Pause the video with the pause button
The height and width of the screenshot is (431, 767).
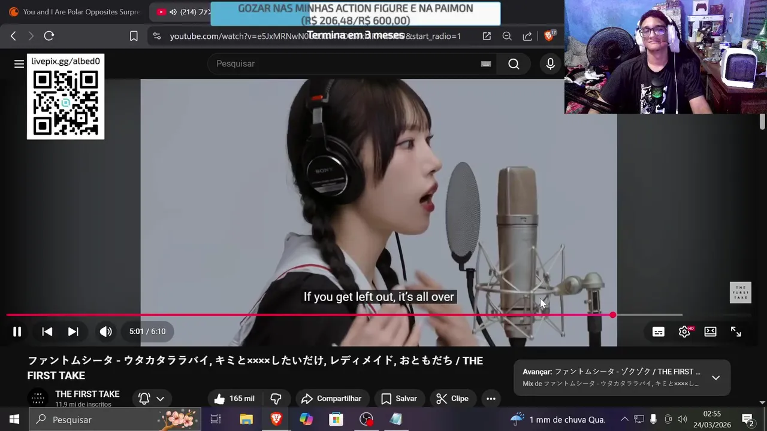[x=17, y=332]
